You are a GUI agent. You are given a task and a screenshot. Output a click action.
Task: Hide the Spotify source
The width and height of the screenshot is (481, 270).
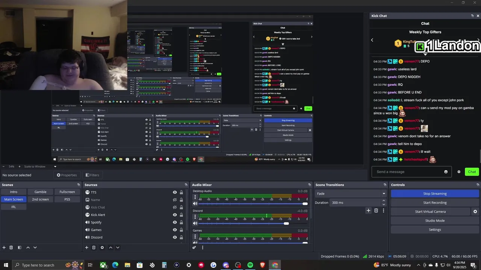tap(175, 222)
